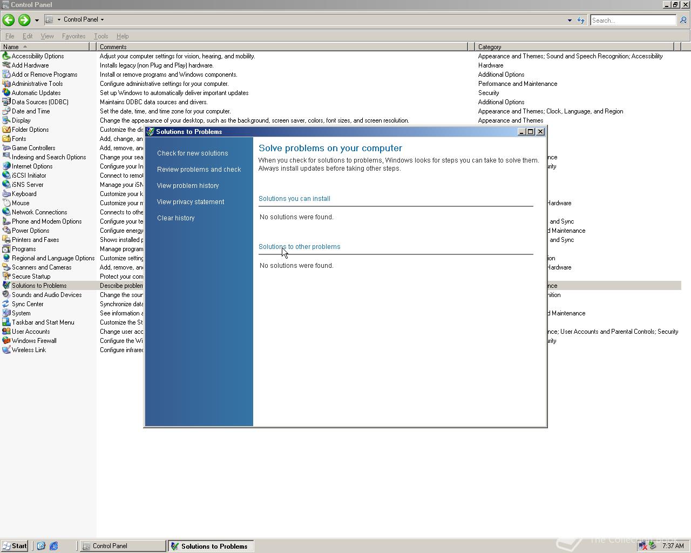Screen dimensions: 691x553
Task: Expand the Control Panel breadcrumb dropdown
Action: tap(102, 19)
